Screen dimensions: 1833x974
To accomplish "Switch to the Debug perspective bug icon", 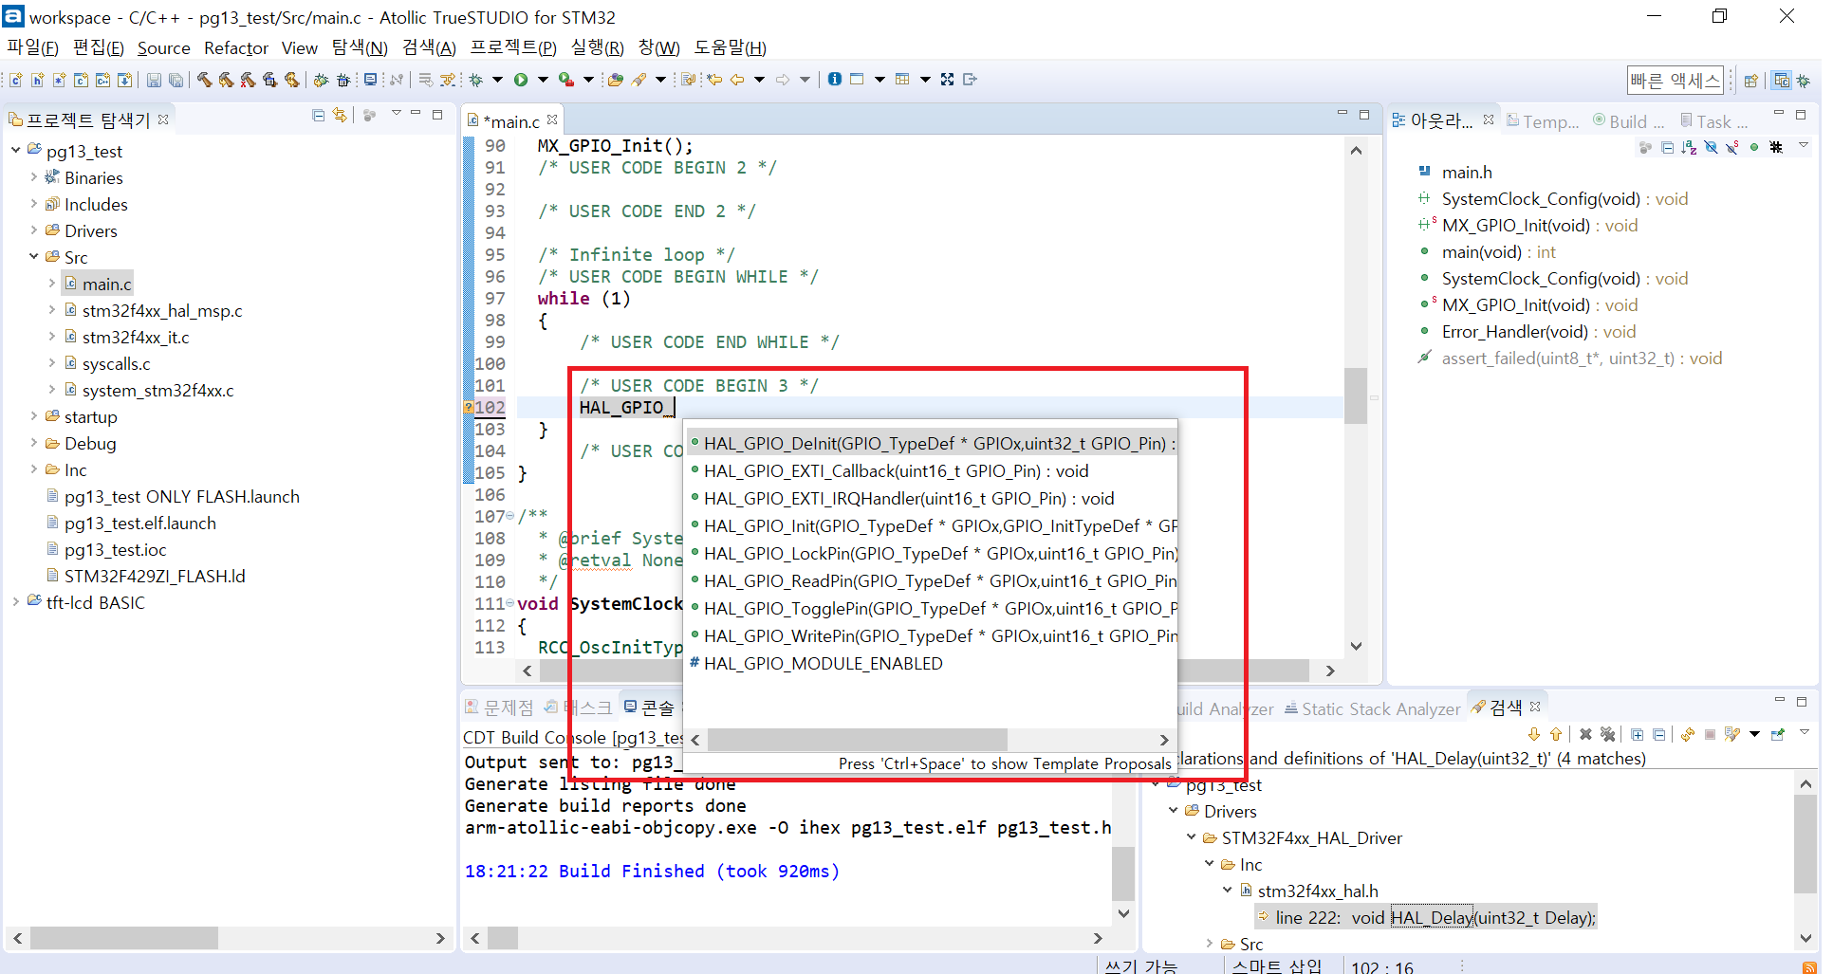I will (1804, 81).
